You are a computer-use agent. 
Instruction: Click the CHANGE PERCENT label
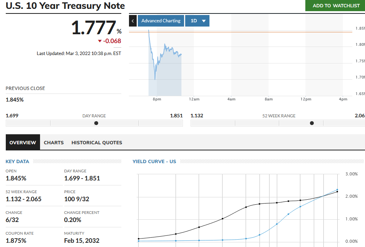[x=82, y=213]
